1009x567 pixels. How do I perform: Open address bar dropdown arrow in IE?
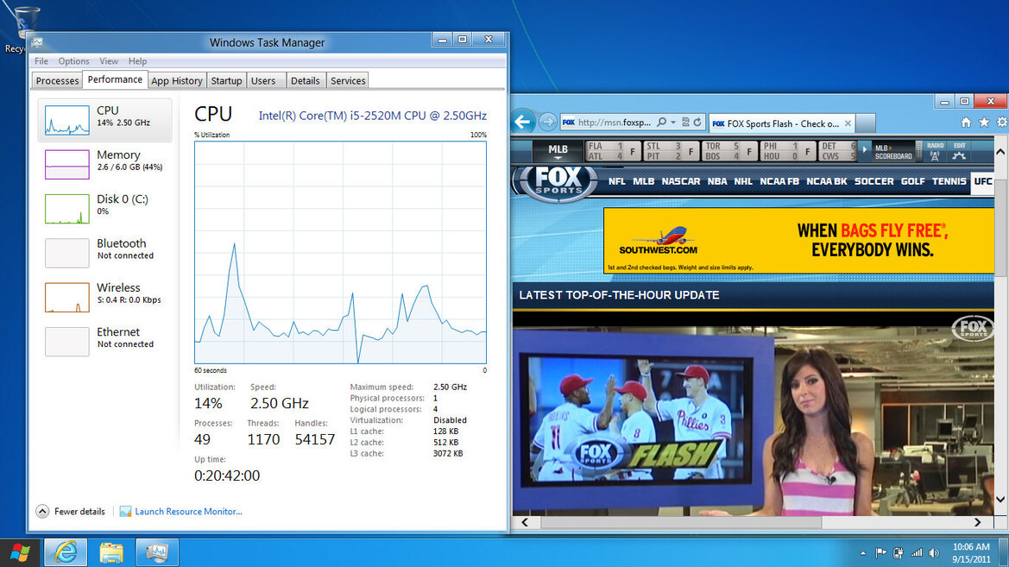coord(673,123)
